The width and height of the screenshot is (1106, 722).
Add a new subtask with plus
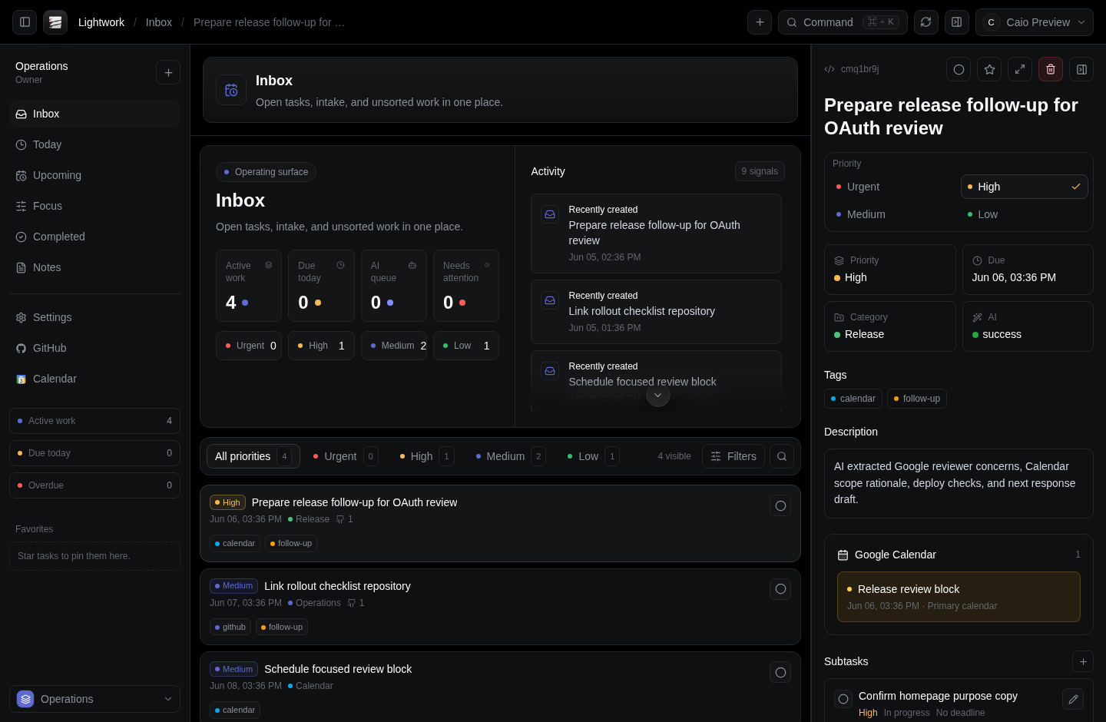coord(1083,661)
